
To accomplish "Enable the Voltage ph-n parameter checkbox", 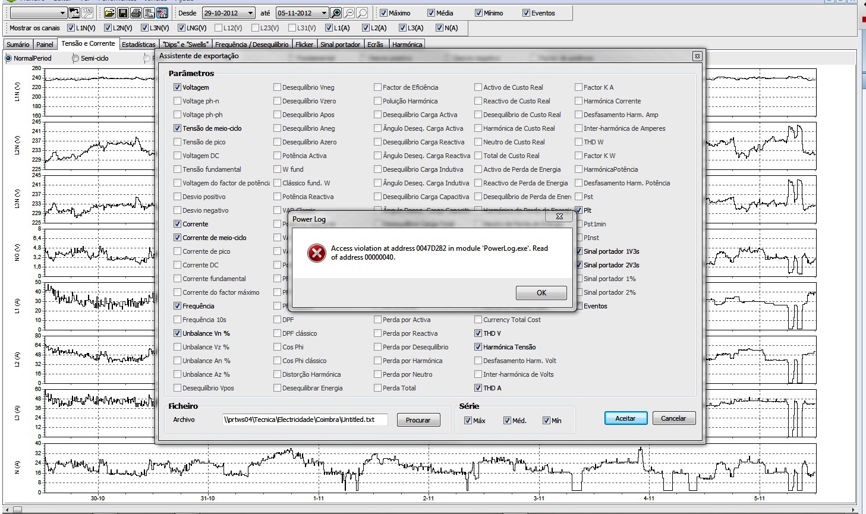I will click(x=177, y=101).
